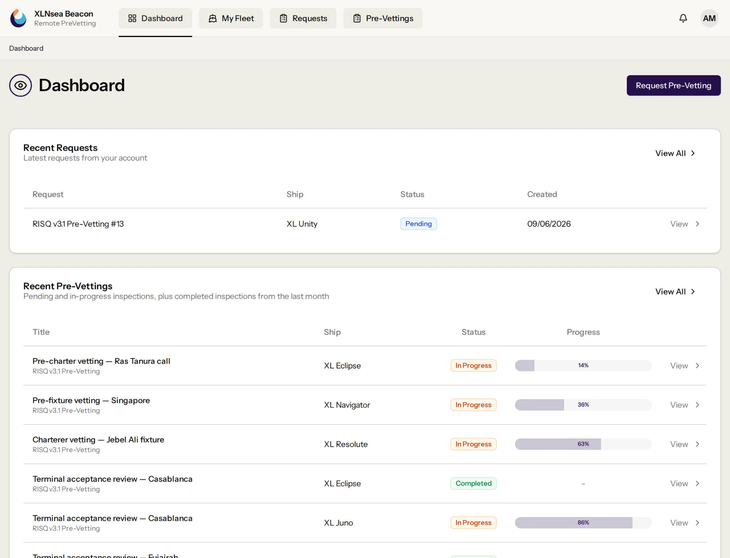Click the Dashboard breadcrumb
Screen dimensions: 730x558
(x=26, y=48)
